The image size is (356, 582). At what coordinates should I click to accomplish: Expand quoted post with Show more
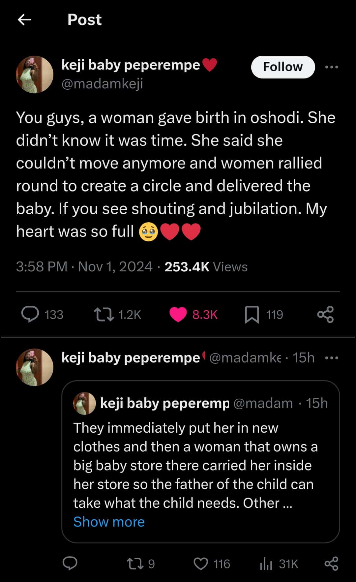[x=109, y=522]
